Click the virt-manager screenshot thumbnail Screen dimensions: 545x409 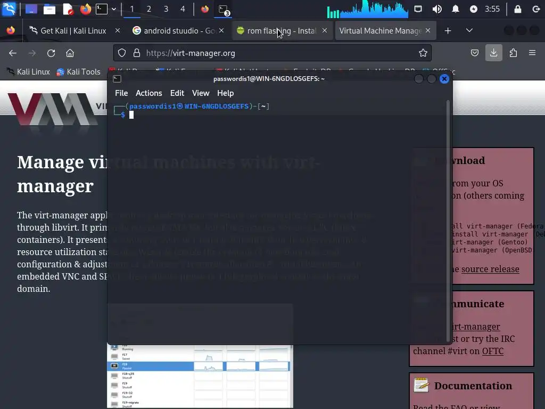click(200, 377)
